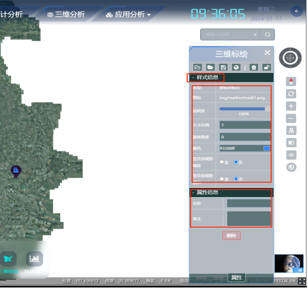Toggle the unlock padlock icon
308x288 pixels.
point(266,67)
